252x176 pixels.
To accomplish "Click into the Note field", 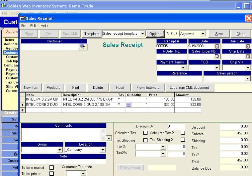I will [63, 161].
